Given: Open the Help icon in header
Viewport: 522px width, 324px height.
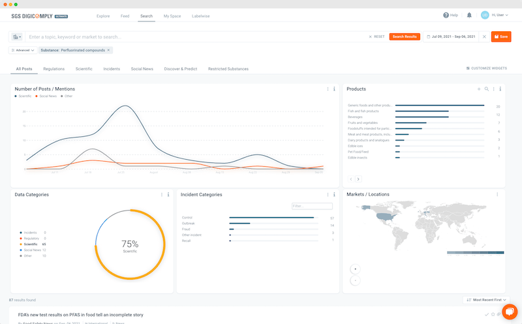Looking at the screenshot, I should (446, 15).
